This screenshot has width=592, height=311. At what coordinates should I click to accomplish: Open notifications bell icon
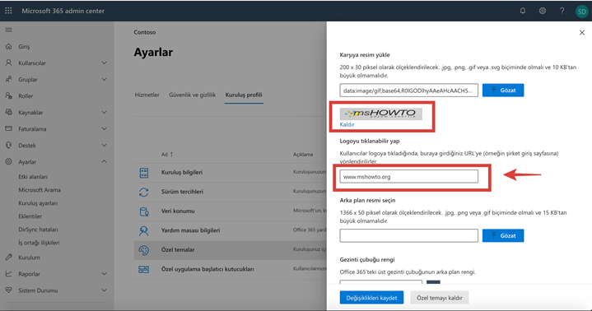pyautogui.click(x=523, y=11)
